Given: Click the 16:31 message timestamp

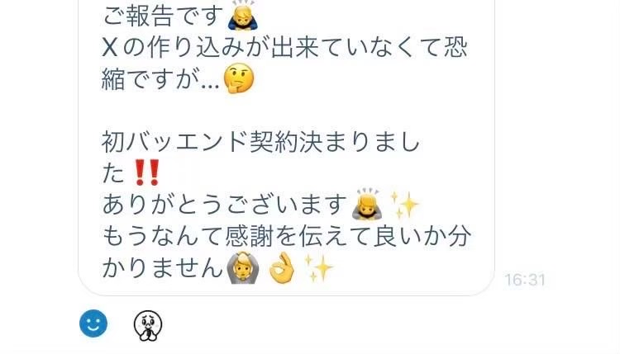Looking at the screenshot, I should tap(525, 281).
